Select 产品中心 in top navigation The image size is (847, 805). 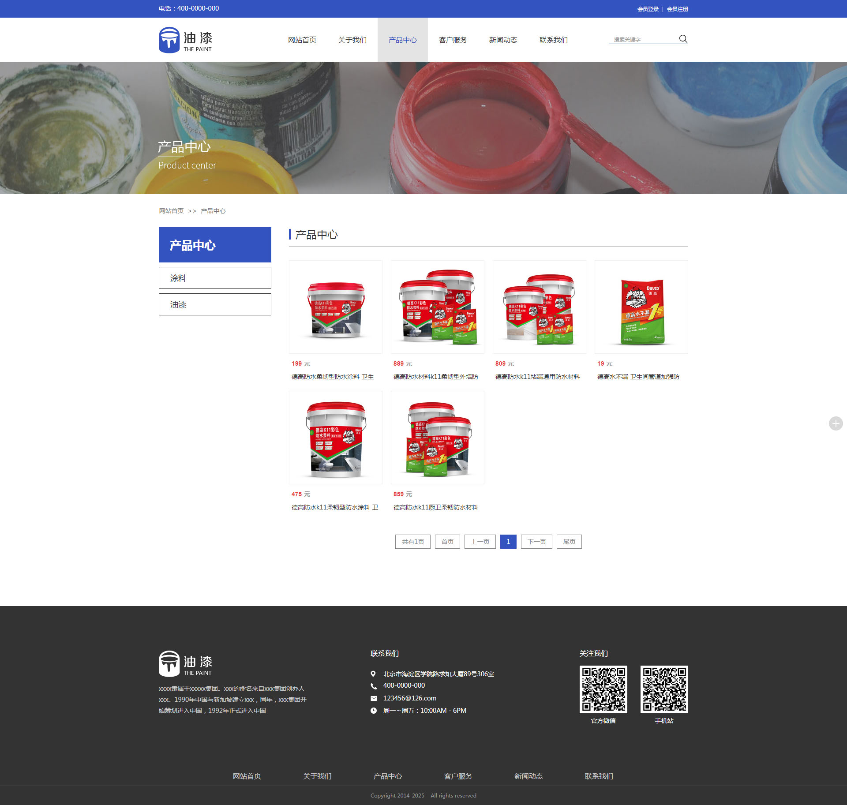403,40
